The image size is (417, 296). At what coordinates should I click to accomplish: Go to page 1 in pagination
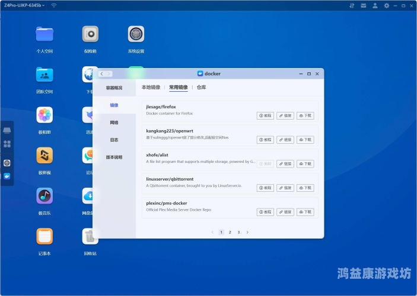click(221, 232)
